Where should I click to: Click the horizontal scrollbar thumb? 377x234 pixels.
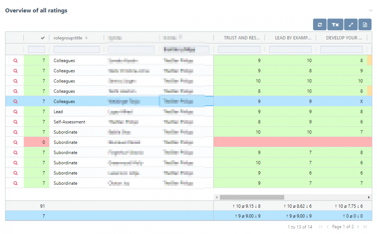point(251,197)
